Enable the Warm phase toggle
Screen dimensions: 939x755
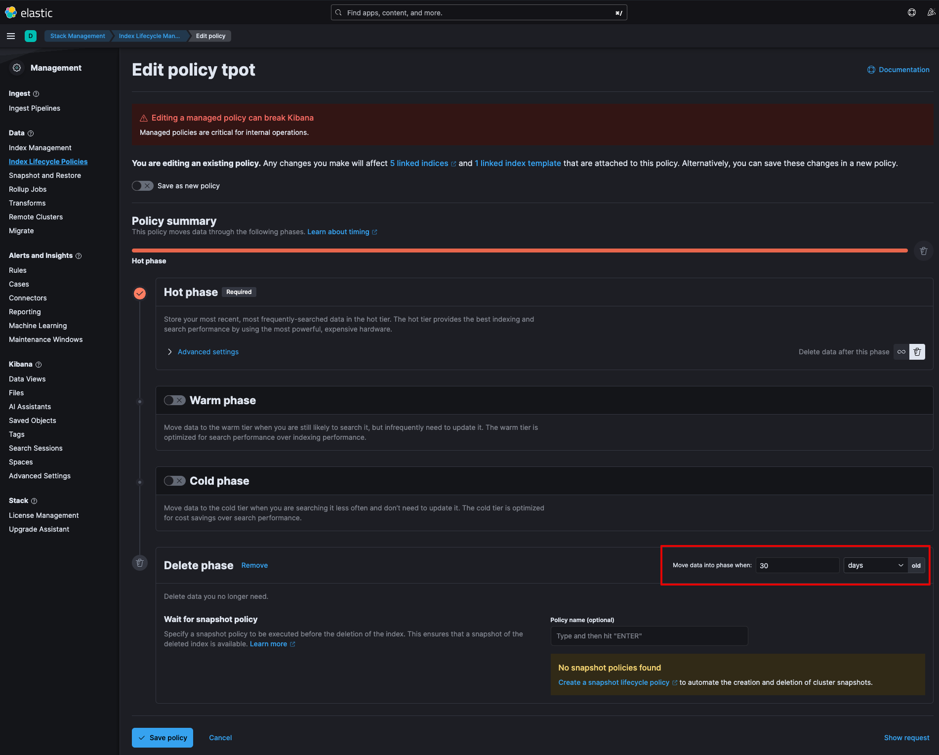tap(174, 400)
